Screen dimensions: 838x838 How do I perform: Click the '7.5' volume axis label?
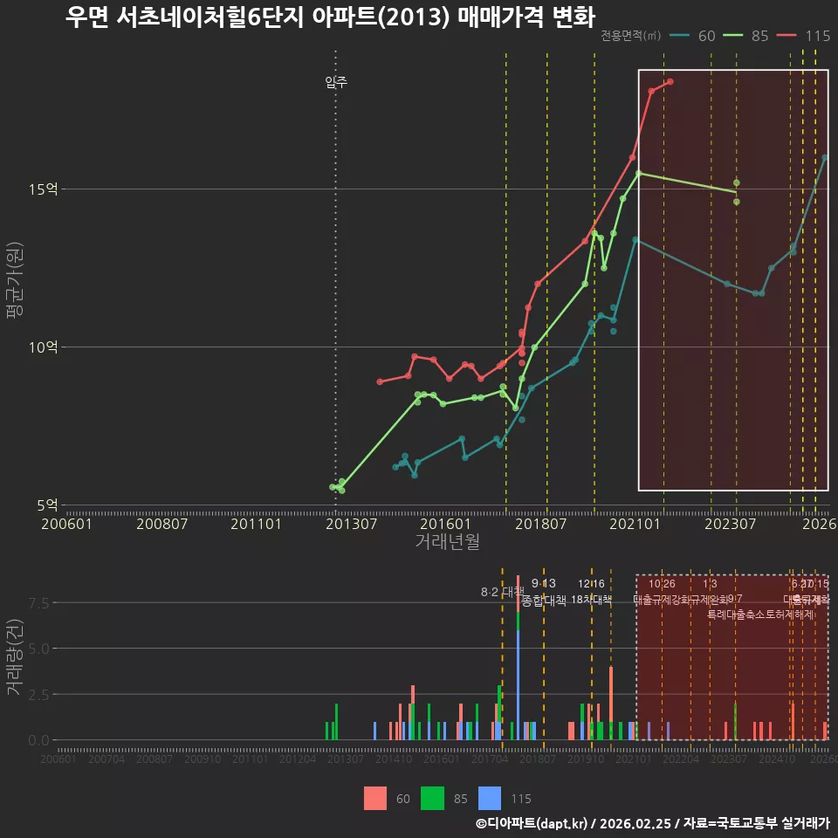click(38, 603)
